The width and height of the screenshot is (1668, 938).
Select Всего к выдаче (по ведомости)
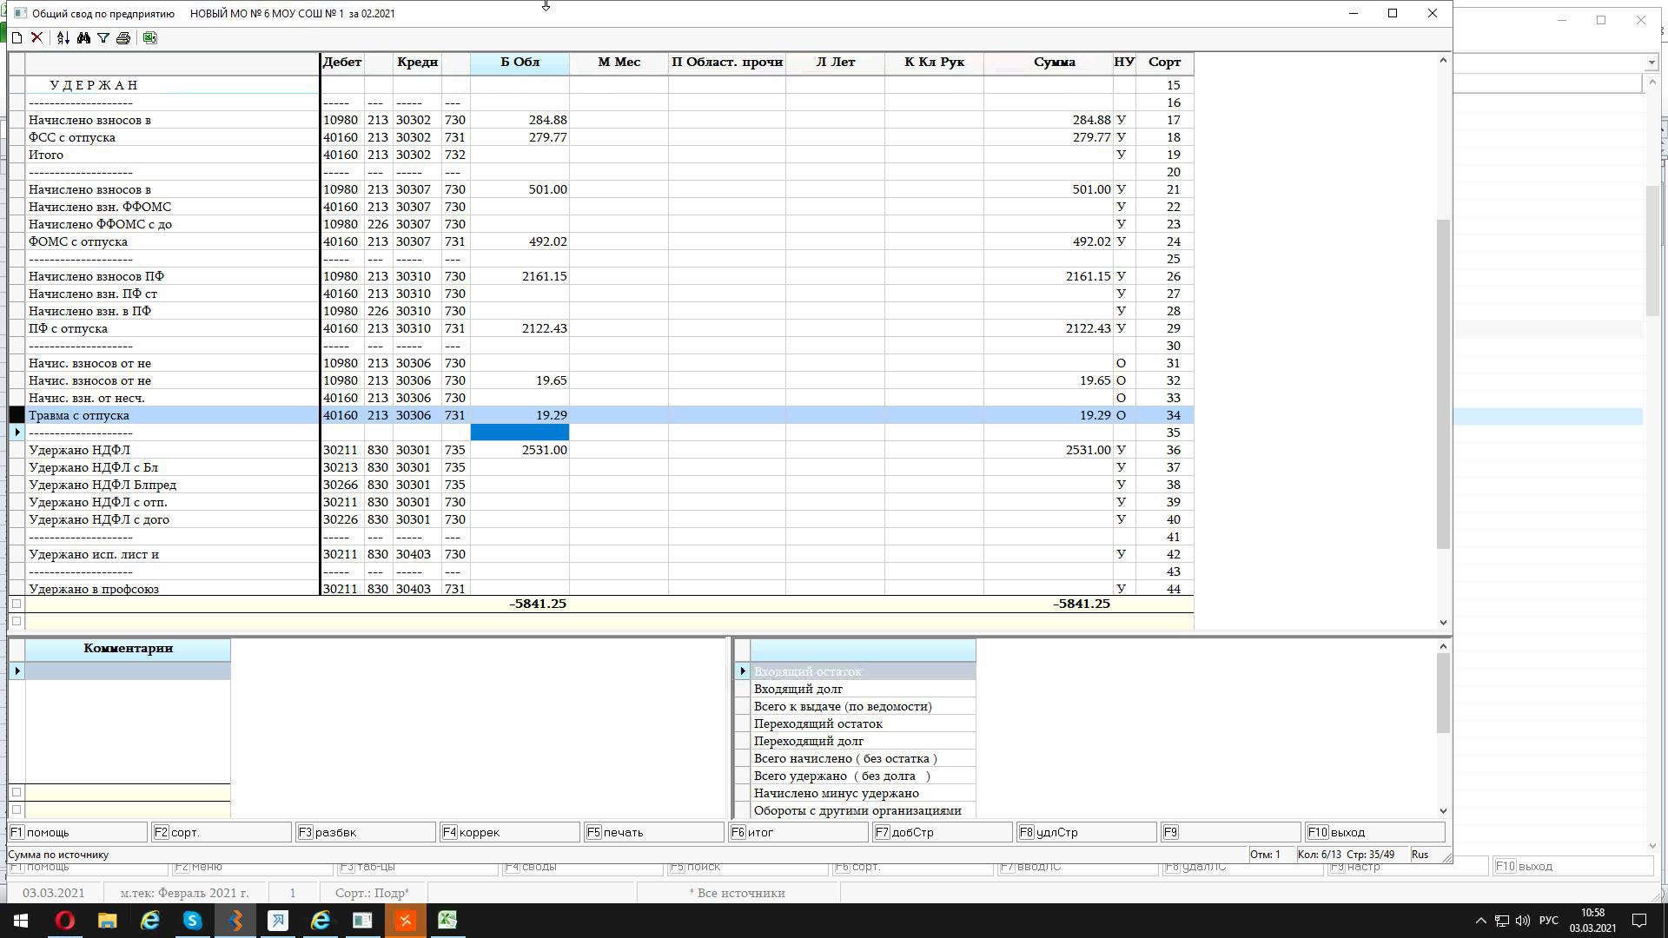(x=863, y=706)
